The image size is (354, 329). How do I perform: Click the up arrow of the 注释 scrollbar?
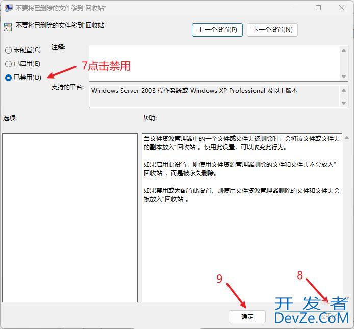pos(344,50)
